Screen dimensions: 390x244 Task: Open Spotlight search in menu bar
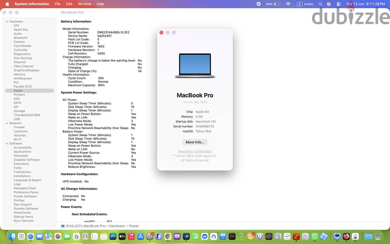tap(321, 4)
